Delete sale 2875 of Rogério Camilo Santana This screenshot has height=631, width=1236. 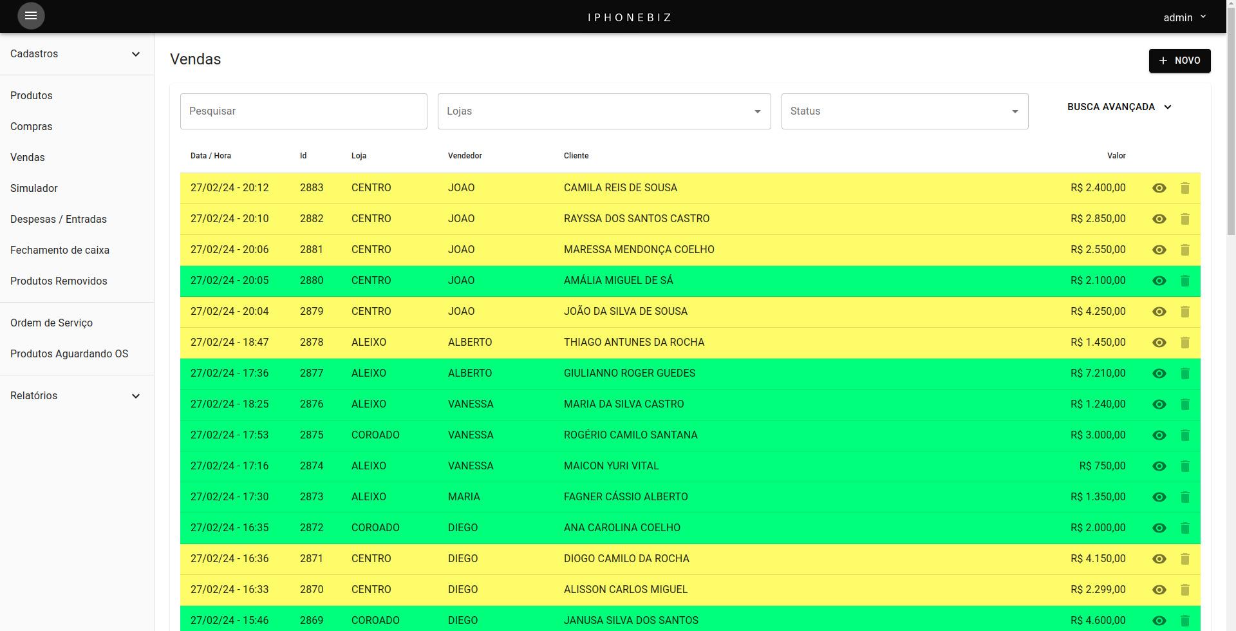[x=1184, y=435]
